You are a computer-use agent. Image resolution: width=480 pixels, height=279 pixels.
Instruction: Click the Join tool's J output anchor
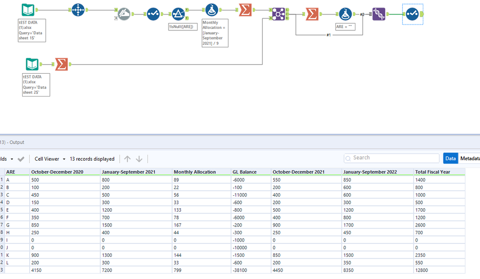[287, 14]
